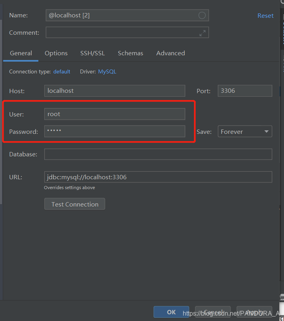Click the MySQL driver link
This screenshot has height=321, width=284.
[x=107, y=71]
